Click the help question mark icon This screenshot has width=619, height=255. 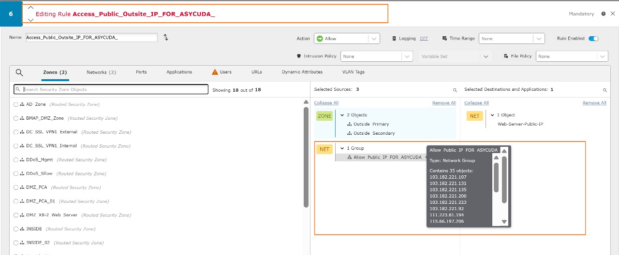coord(604,14)
